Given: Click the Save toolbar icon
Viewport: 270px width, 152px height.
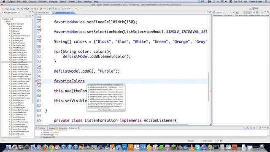Looking at the screenshot, I should 8,8.
